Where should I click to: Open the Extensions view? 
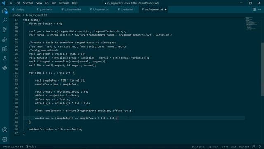5,49
